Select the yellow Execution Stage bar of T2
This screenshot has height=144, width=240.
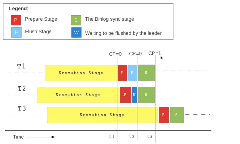click(x=78, y=95)
